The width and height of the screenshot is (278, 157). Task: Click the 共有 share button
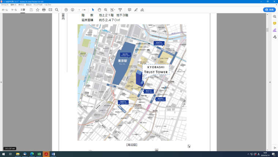[x=269, y=10]
